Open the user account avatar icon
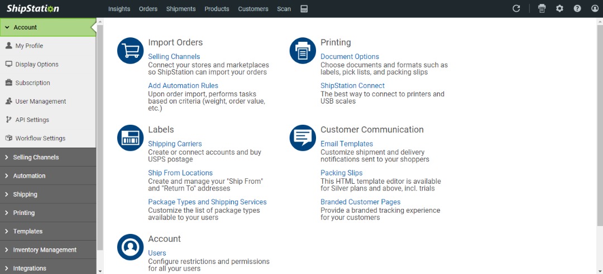The width and height of the screenshot is (603, 274). [x=595, y=9]
